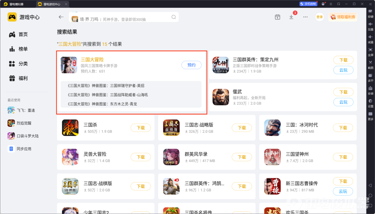Launch 口袋斗罗大陆 from recently used

tap(23, 136)
